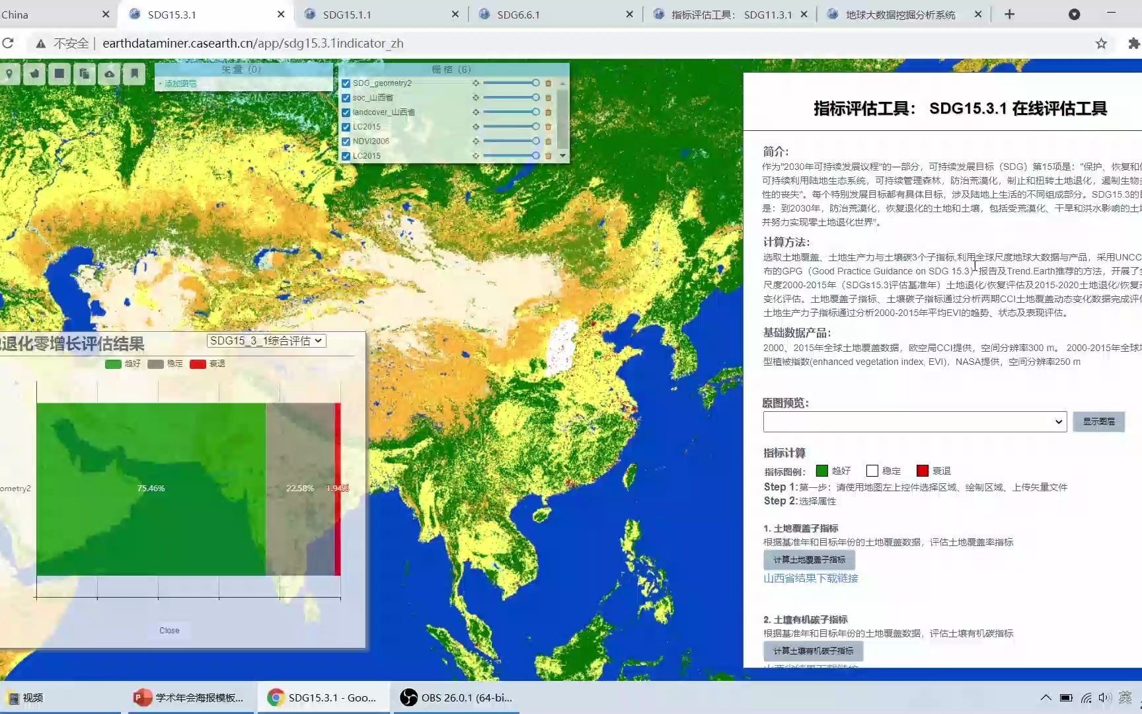Close the evaluation result chart popup
Screen dimensions: 1142x714
[x=169, y=631]
